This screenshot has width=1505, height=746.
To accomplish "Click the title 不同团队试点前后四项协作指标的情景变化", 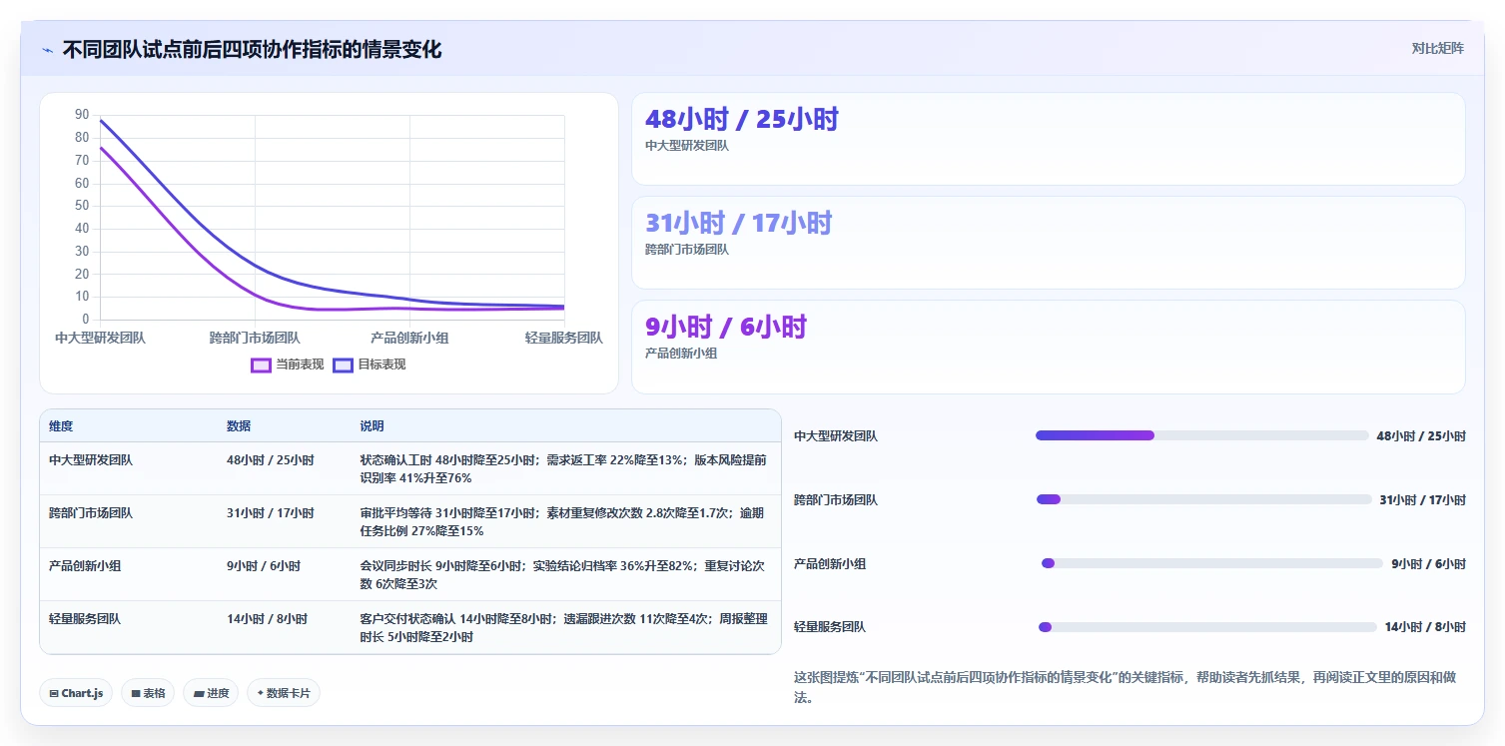I will (x=252, y=50).
